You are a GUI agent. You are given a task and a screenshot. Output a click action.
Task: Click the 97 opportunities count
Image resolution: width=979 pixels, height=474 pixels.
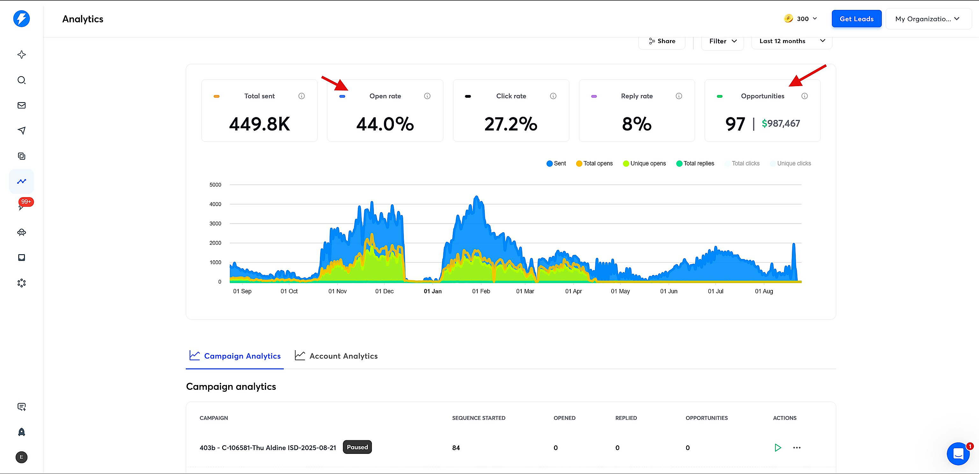[735, 124]
